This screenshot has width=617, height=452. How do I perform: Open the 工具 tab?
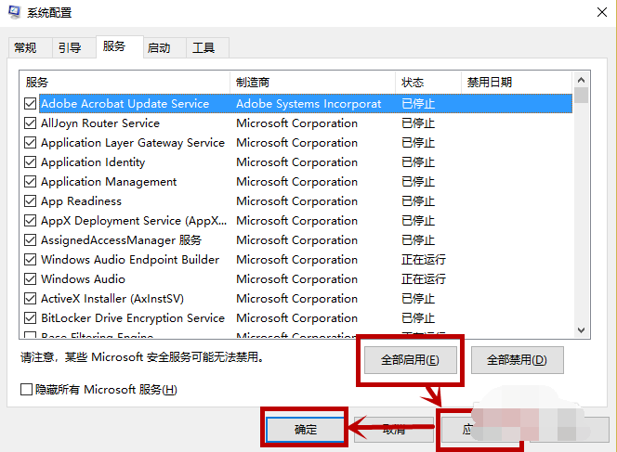point(203,47)
